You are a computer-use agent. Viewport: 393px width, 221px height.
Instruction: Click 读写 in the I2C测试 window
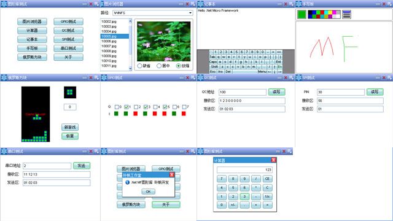(277, 92)
